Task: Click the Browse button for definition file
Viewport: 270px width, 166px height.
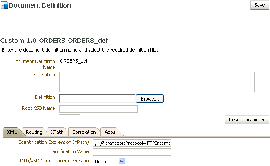Action: 150,99
